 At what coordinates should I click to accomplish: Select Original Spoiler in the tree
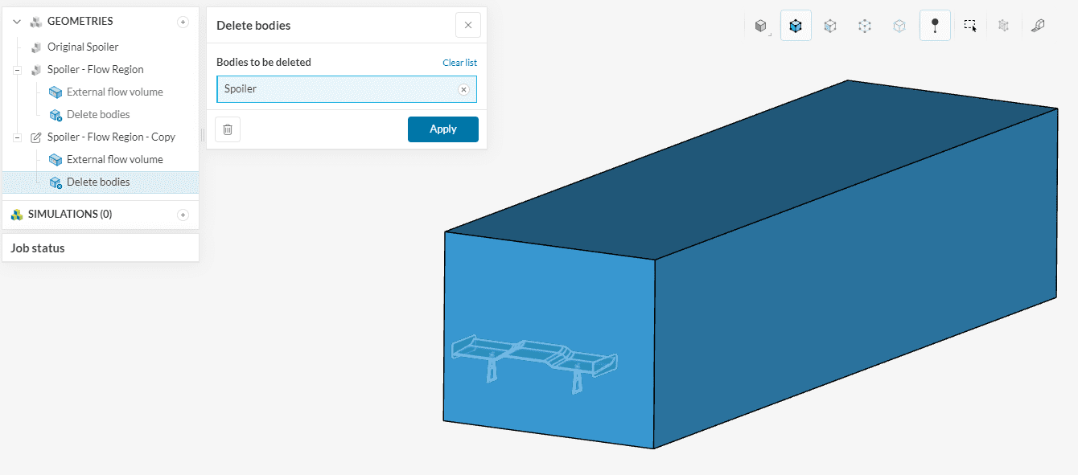tap(83, 47)
